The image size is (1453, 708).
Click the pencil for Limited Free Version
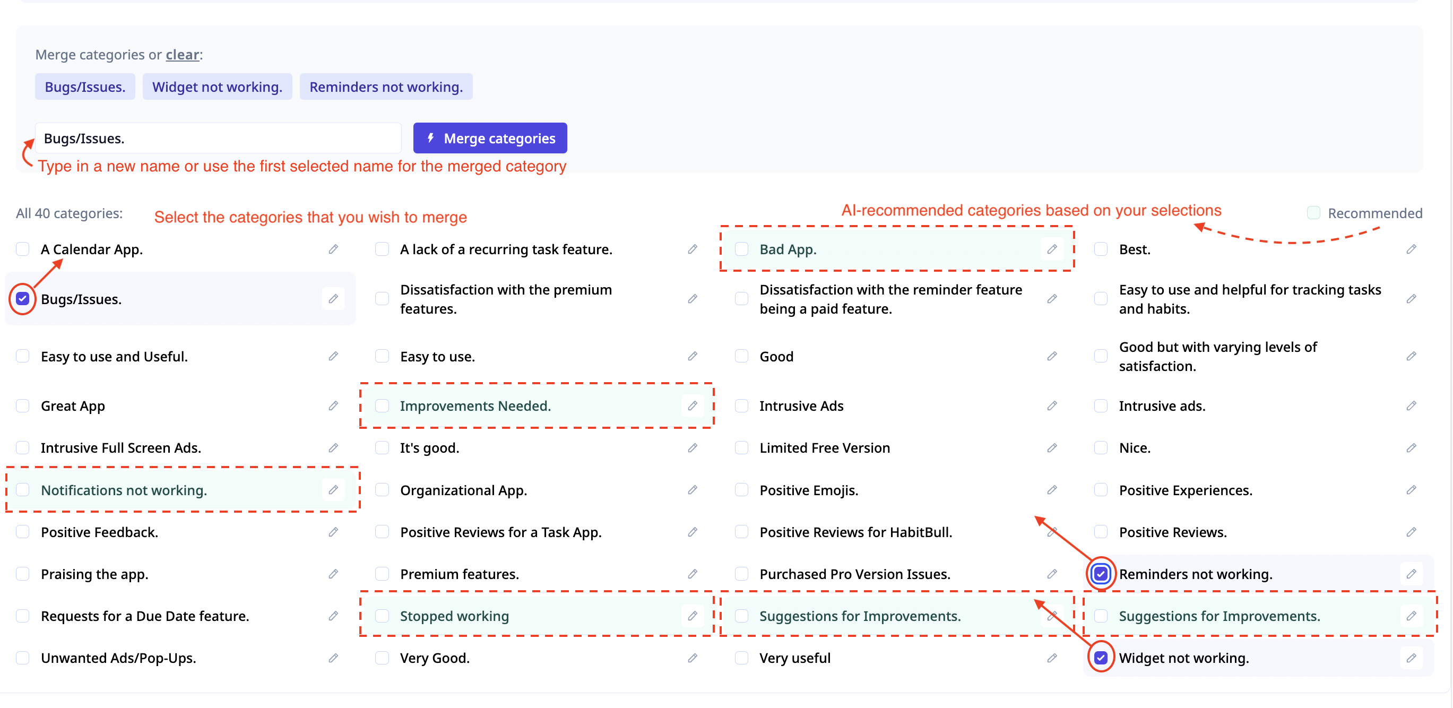click(x=1052, y=447)
